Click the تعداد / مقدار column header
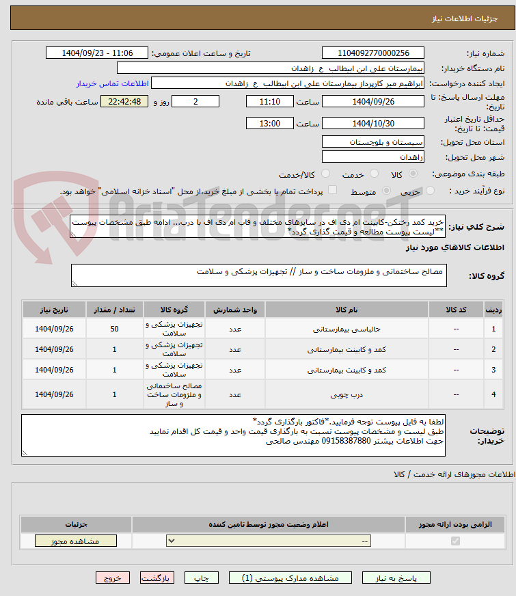 click(114, 310)
